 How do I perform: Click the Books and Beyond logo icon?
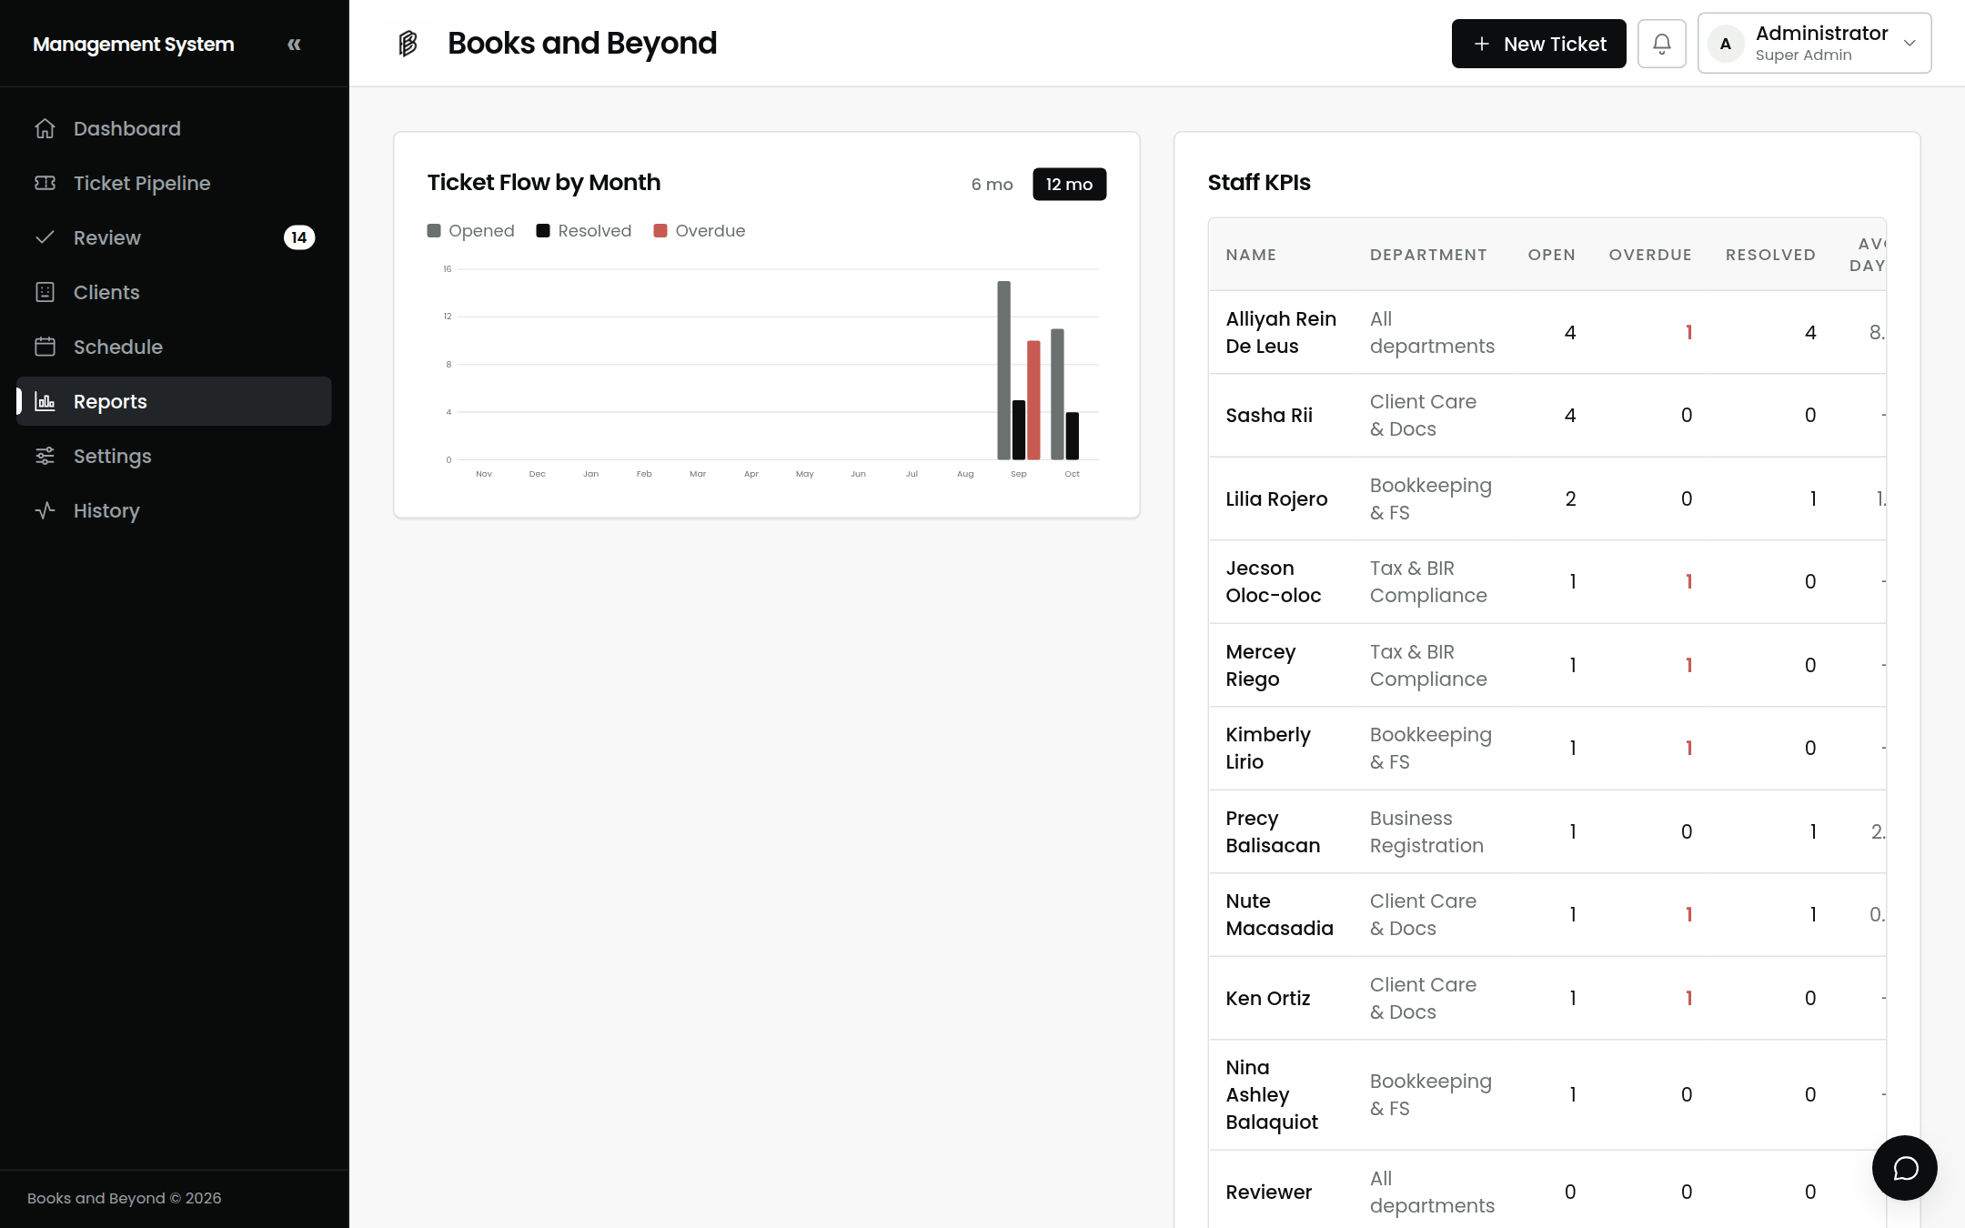point(408,43)
